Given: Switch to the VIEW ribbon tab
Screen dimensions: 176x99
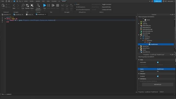Looking at the screenshot, I should [x=48, y=1].
